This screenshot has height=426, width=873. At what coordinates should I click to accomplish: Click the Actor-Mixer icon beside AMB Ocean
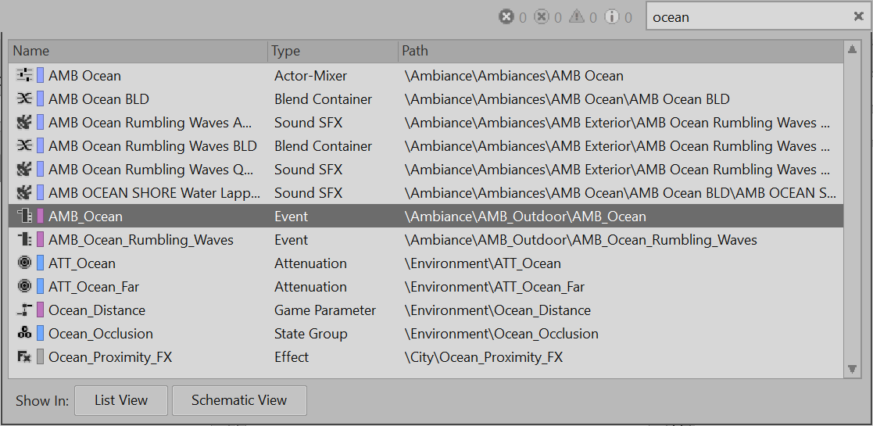[x=24, y=76]
